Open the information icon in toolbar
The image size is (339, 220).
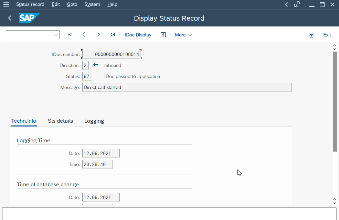[163, 35]
